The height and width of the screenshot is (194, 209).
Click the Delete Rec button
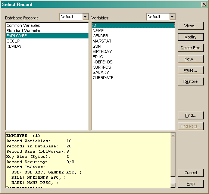[191, 48]
